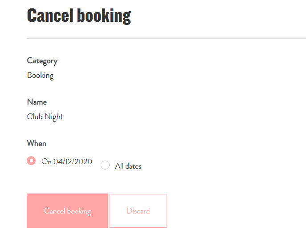
Task: Click the word "Cancel" in the heading
Action: tap(50, 16)
